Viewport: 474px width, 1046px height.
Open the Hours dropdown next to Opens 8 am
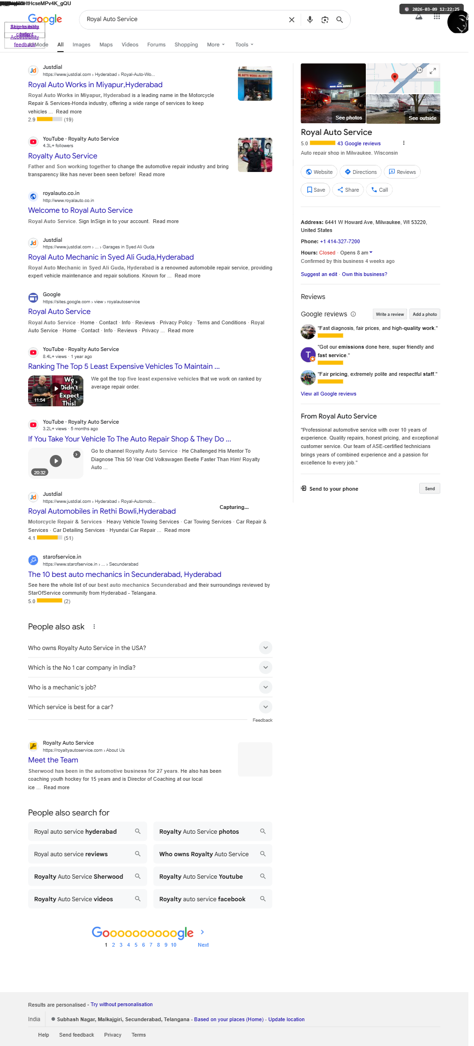tap(370, 253)
